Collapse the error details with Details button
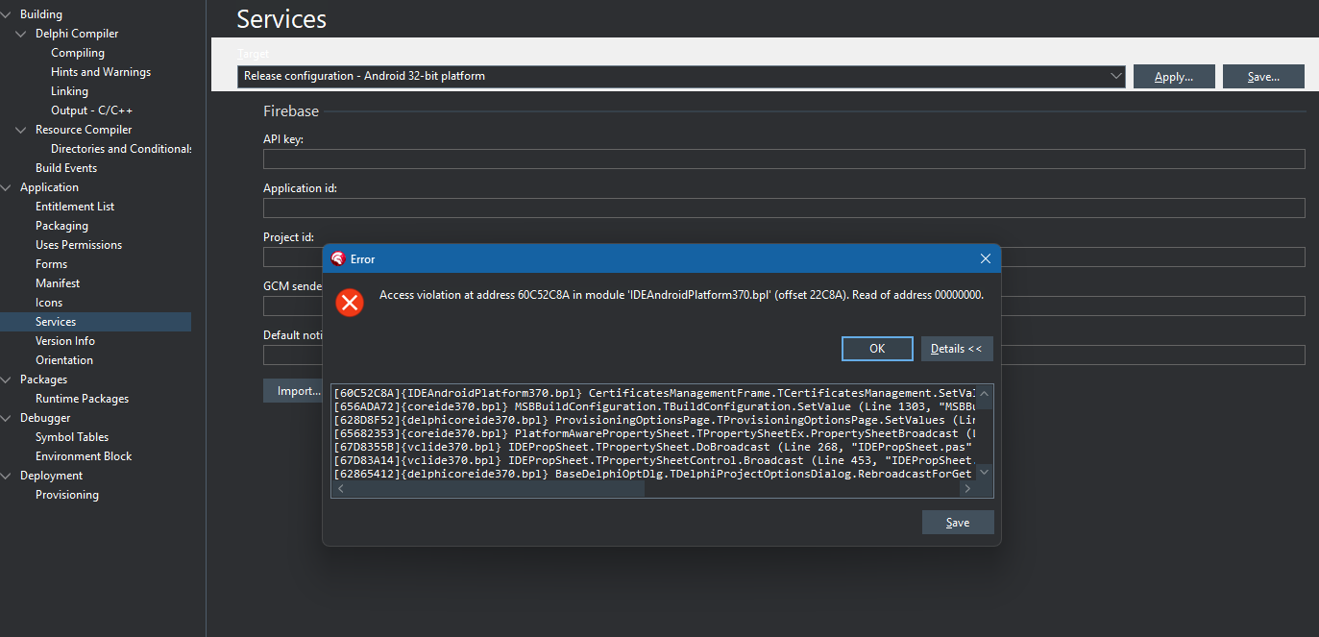1319x637 pixels. tap(956, 349)
